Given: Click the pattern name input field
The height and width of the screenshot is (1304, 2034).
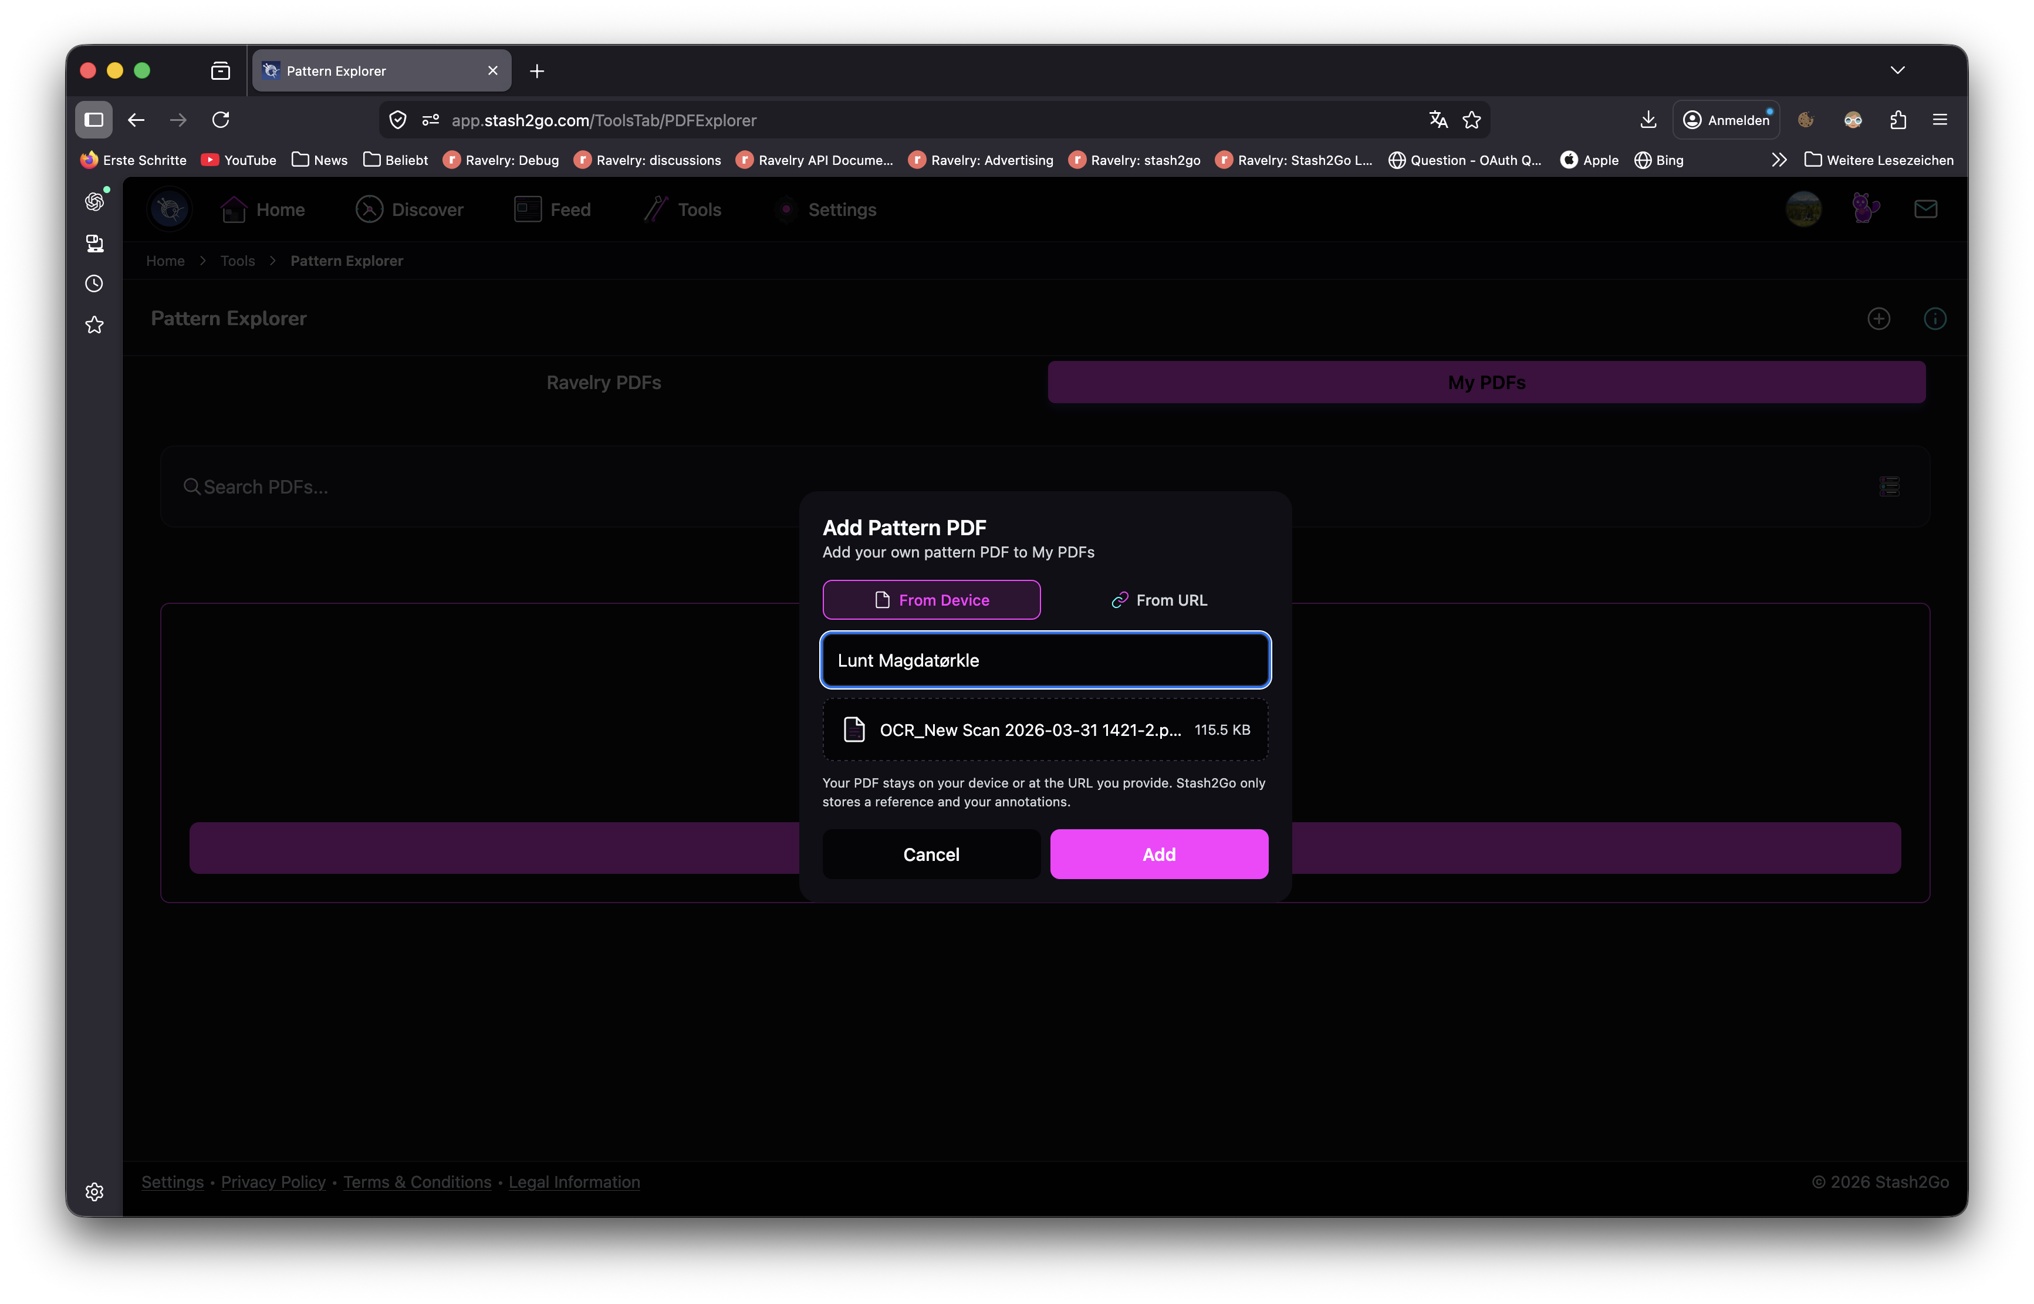Looking at the screenshot, I should 1045,660.
